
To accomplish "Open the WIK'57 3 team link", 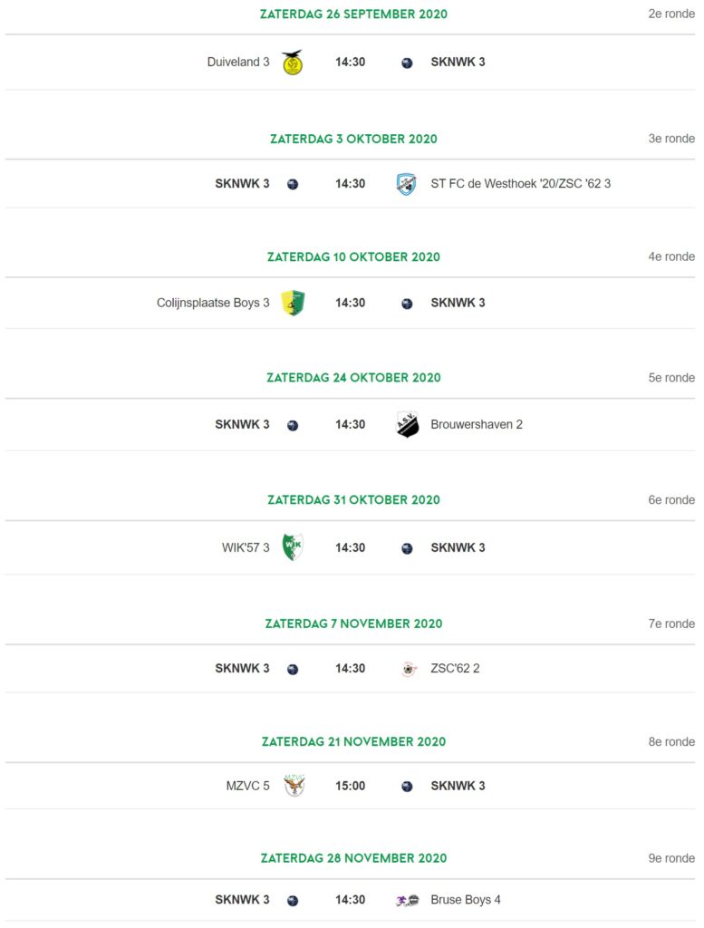I will [x=246, y=547].
